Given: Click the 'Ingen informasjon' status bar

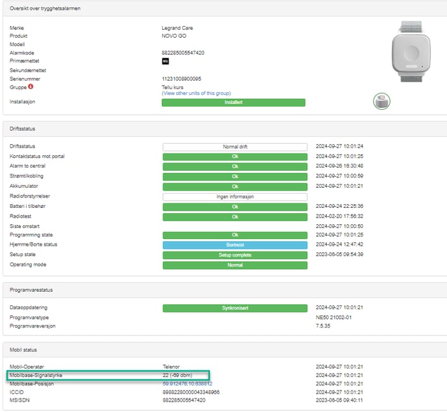Looking at the screenshot, I should (235, 197).
